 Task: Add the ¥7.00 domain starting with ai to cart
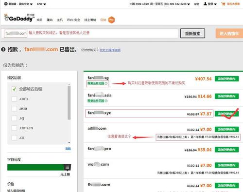coord(226,130)
